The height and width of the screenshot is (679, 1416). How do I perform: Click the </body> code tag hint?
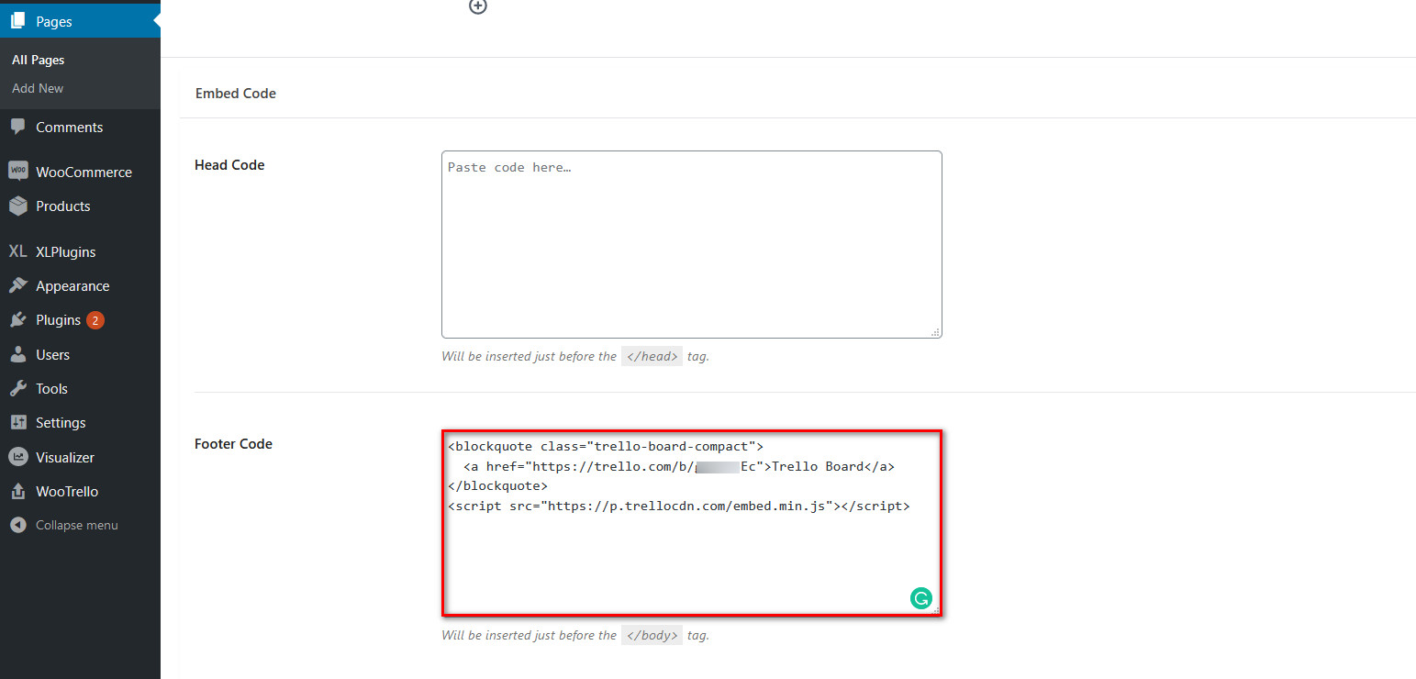[x=652, y=635]
